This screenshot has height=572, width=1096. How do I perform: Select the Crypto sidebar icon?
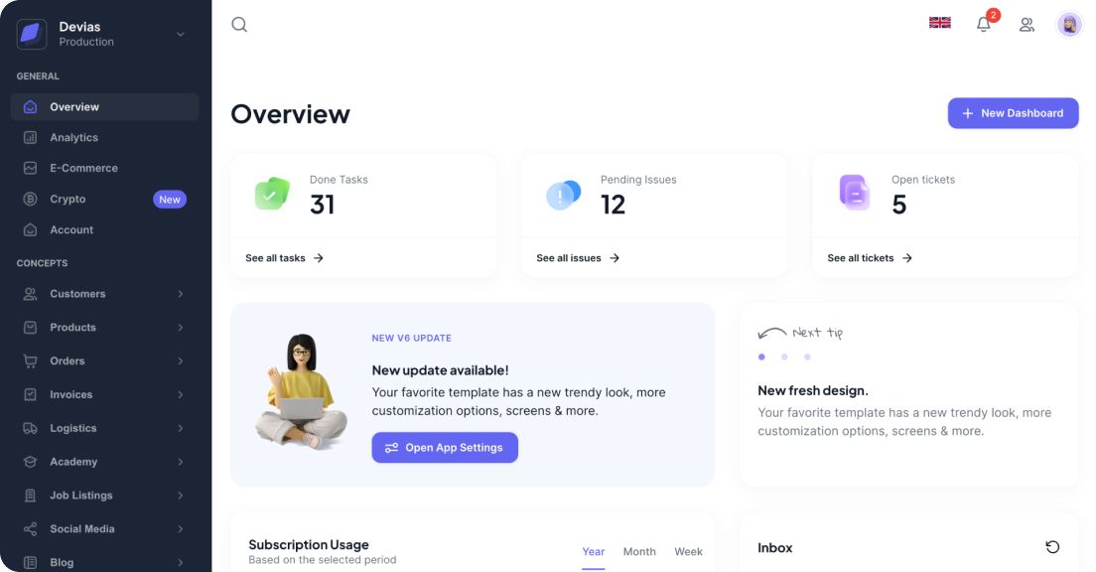click(x=32, y=199)
